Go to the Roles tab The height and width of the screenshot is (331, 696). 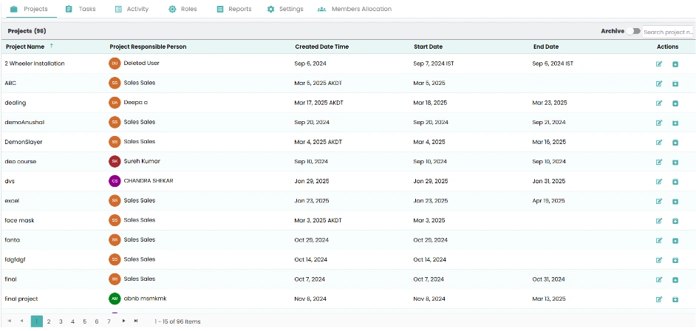tap(183, 9)
